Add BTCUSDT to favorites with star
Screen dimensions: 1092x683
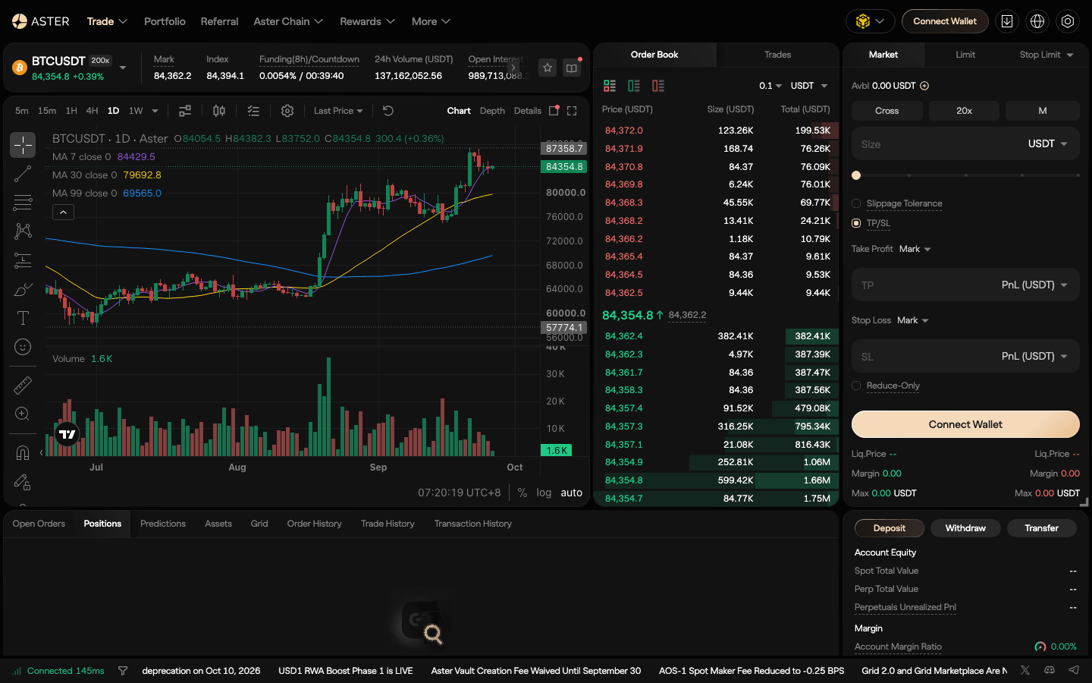(548, 68)
